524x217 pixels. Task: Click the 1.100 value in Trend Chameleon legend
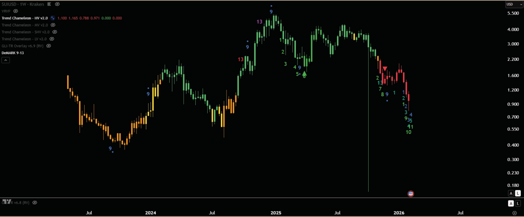[62, 18]
